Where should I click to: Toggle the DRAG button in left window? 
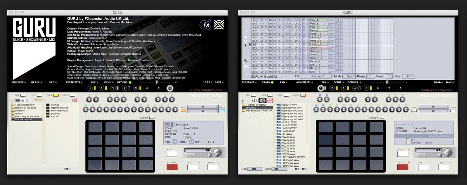222,111
